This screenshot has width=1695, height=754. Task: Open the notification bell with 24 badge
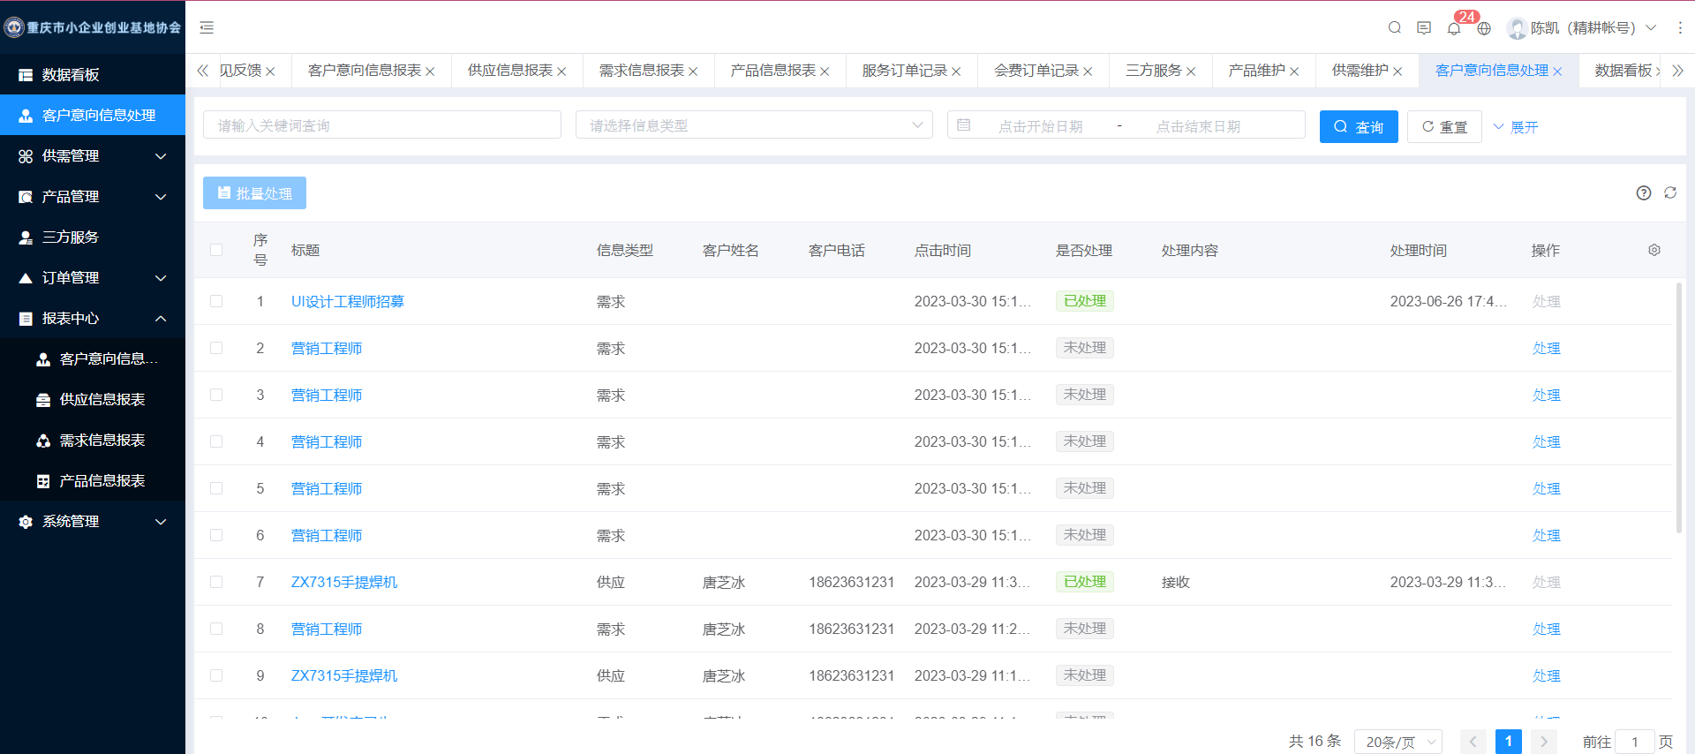point(1454,28)
